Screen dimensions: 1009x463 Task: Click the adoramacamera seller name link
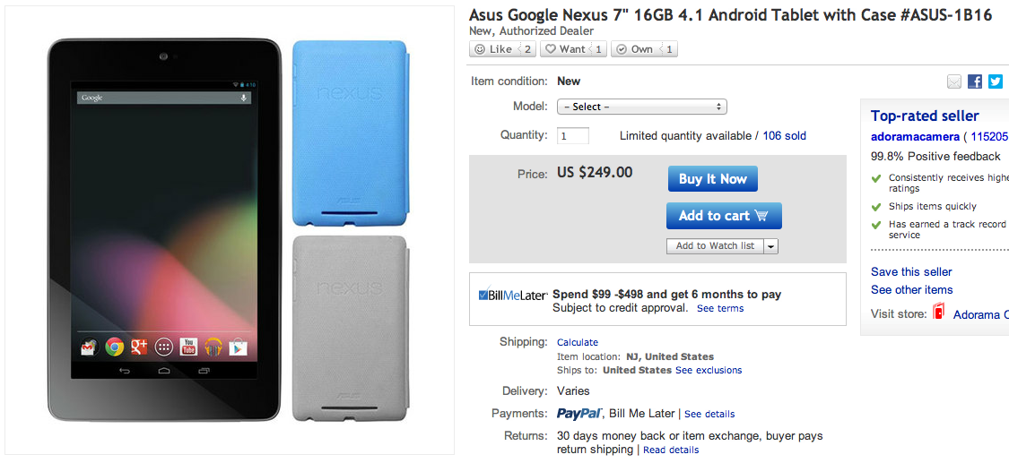click(914, 137)
